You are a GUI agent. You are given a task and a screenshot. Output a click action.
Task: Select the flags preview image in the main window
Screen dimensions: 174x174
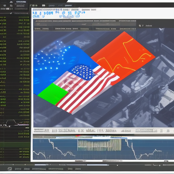[104, 79]
